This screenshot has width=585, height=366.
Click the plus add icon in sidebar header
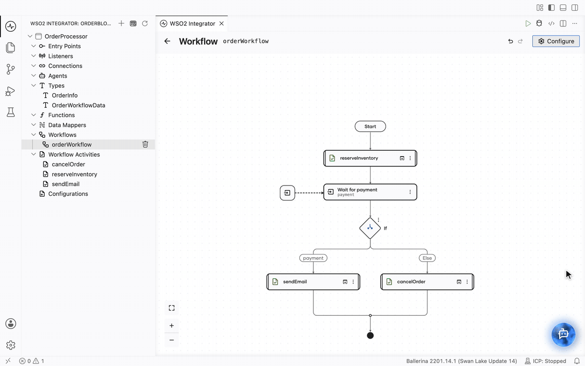click(x=121, y=23)
